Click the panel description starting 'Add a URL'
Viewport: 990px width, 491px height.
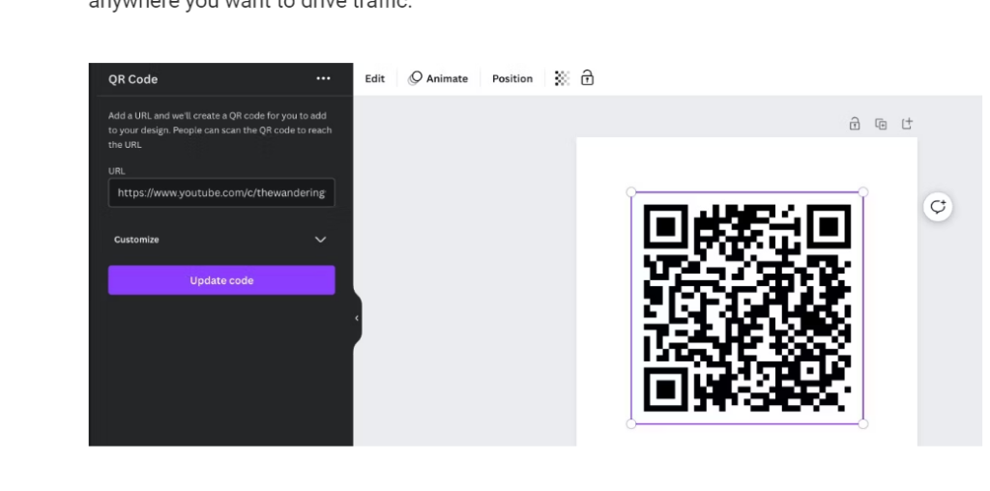click(219, 130)
